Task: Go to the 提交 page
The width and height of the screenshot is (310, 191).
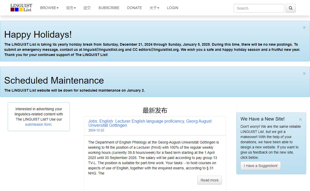Action: click(x=87, y=8)
